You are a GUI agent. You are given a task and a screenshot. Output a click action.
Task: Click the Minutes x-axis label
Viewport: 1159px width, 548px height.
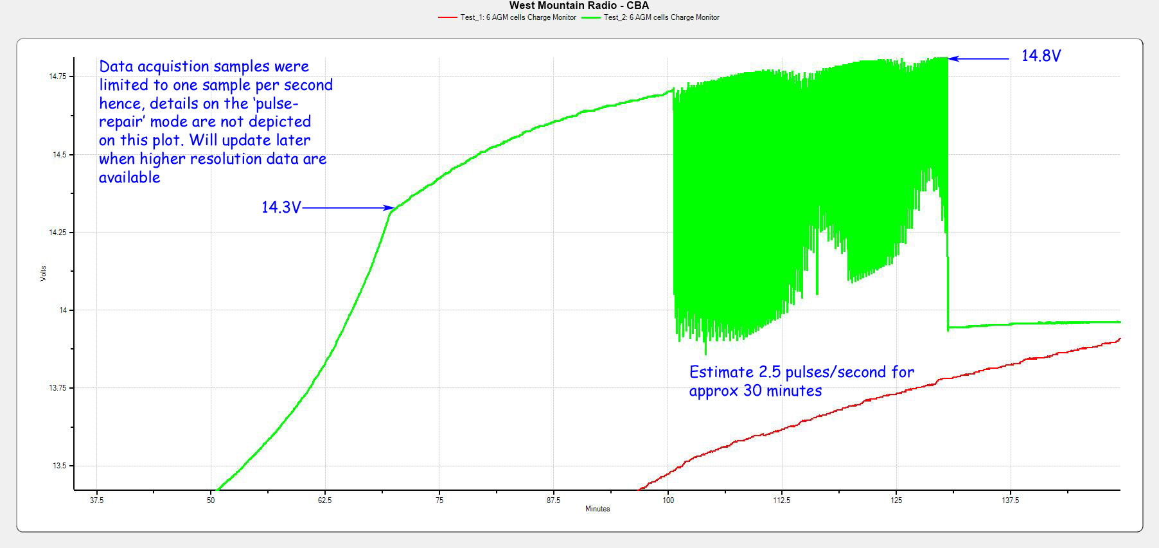coord(597,509)
